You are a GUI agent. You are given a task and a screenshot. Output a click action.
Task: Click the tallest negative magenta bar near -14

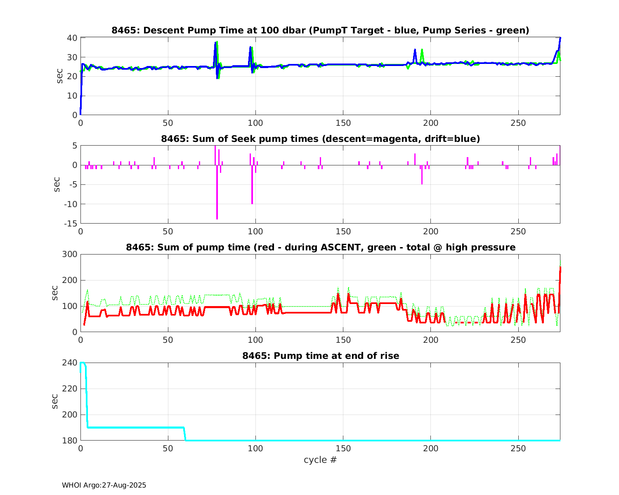point(217,198)
